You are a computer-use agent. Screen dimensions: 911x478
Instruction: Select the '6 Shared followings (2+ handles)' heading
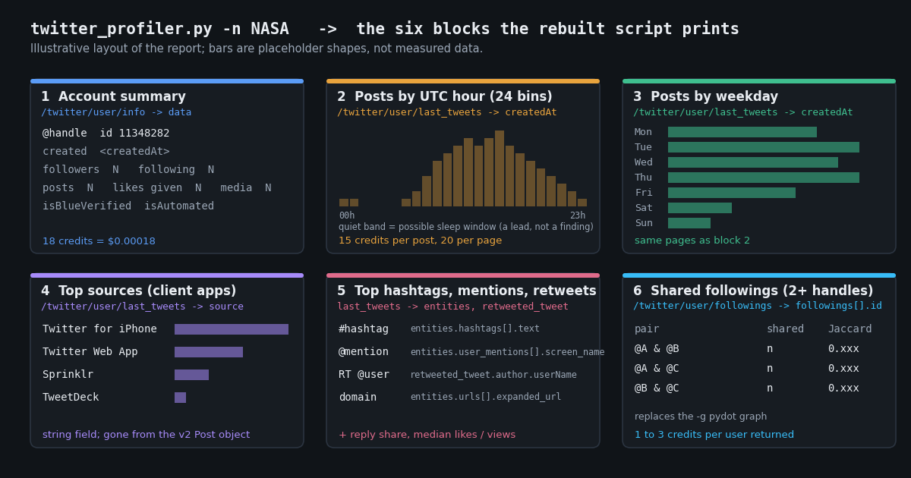click(x=753, y=291)
